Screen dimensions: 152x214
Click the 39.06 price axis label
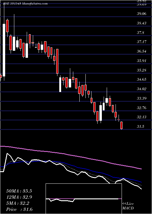pos(142,14)
